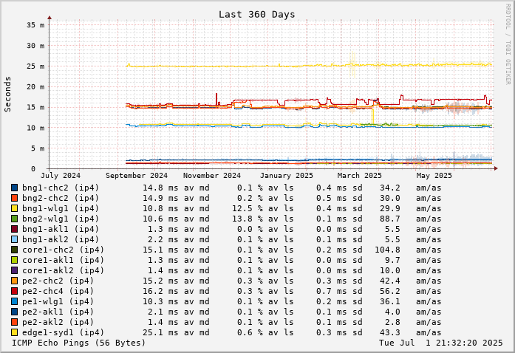Select the 'bng1-chc2 (ip4)' legend label
Image resolution: width=515 pixels, height=353 pixels.
[x=61, y=188]
